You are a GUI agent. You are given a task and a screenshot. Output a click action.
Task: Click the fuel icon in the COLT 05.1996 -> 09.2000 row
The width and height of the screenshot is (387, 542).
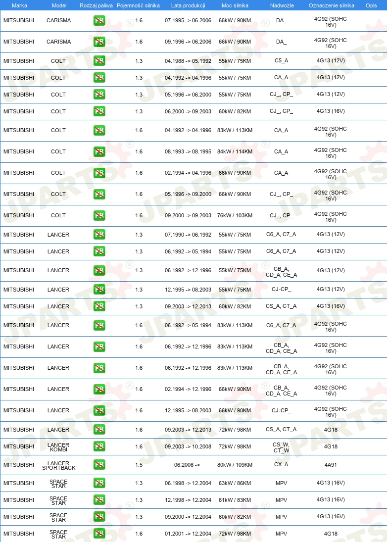point(99,194)
